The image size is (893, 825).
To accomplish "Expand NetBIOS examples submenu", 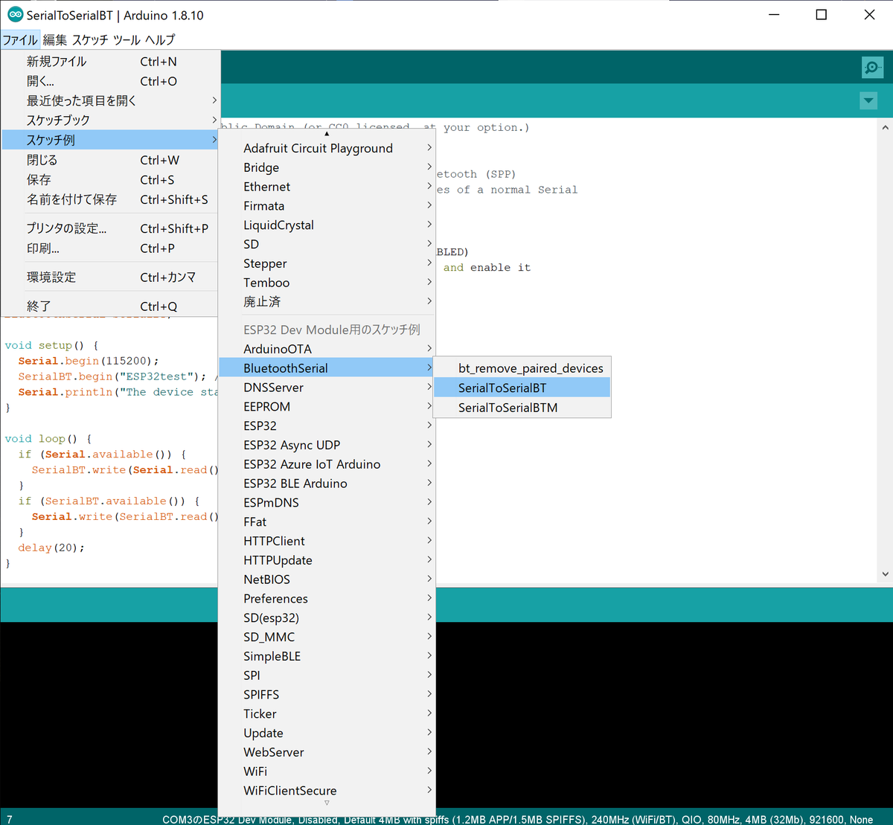I will [327, 580].
